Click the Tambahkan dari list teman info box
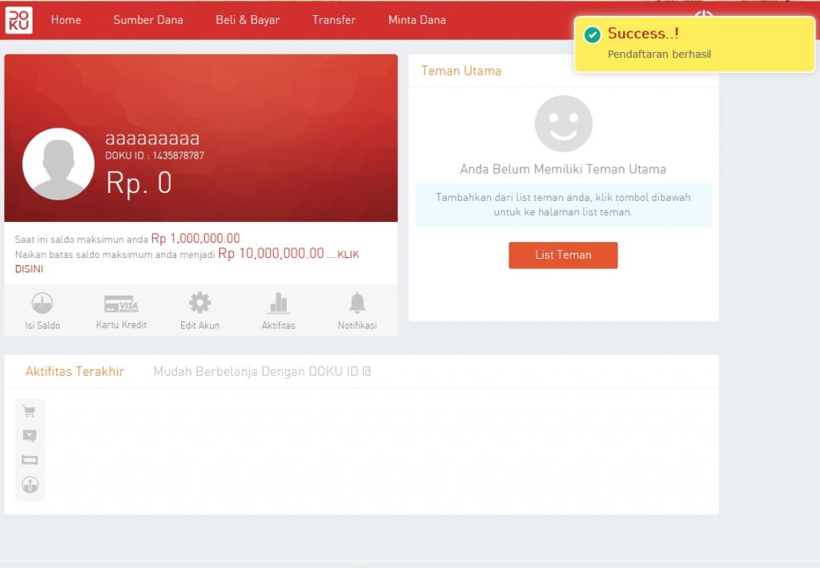 pos(563,204)
